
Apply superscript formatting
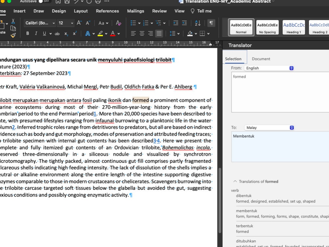(x=75, y=34)
